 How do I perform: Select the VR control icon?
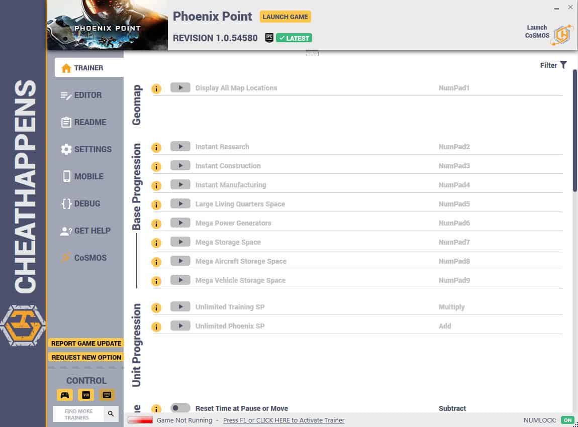coord(86,395)
